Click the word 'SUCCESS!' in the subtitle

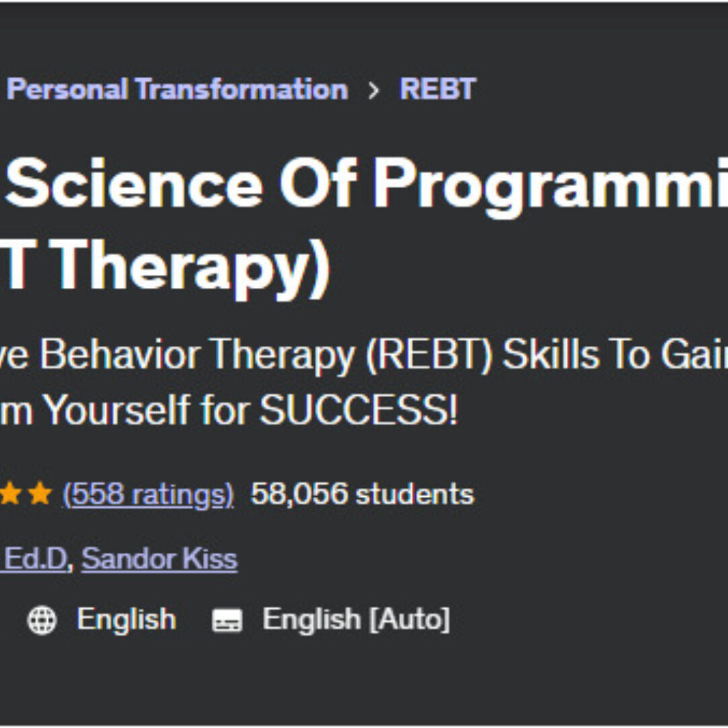tap(359, 411)
